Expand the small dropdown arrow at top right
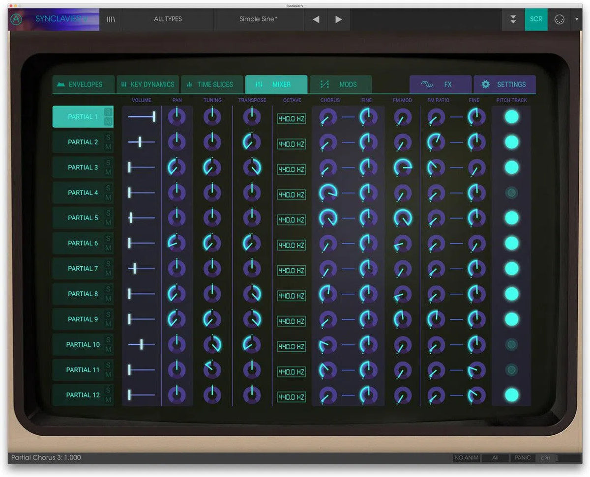This screenshot has width=590, height=477. [x=577, y=20]
